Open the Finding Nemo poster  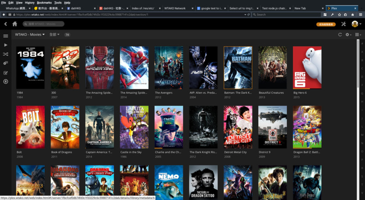coord(169,183)
